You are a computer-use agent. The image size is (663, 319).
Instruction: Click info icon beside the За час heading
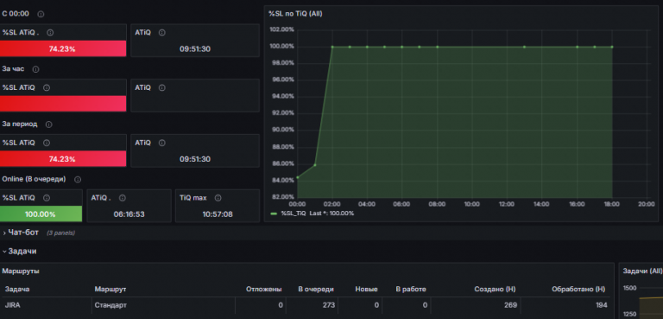(36, 69)
